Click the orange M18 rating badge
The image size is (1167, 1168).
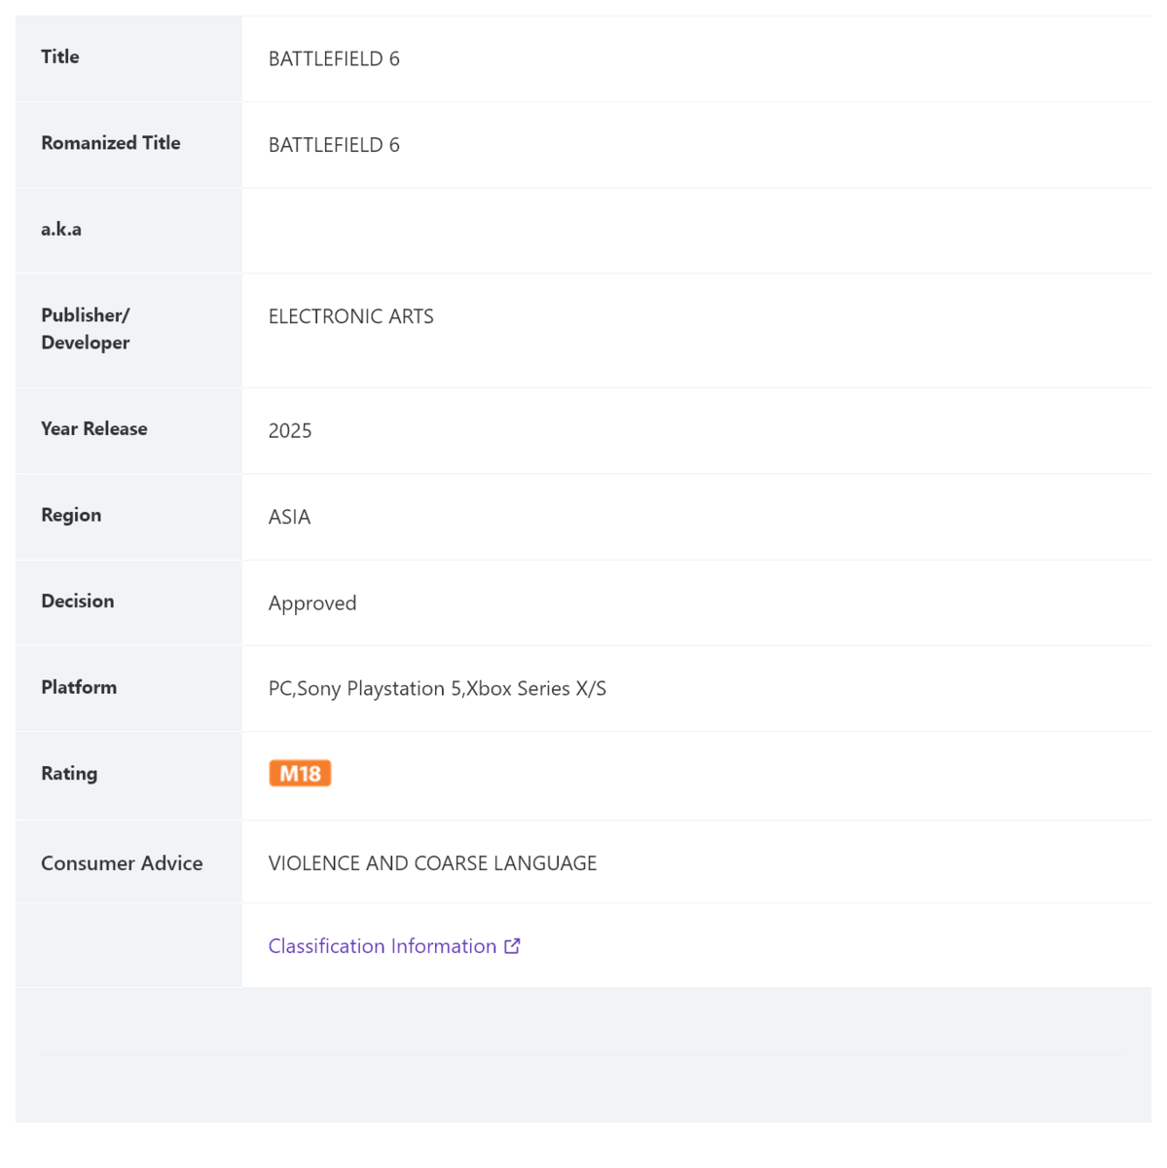pyautogui.click(x=300, y=774)
